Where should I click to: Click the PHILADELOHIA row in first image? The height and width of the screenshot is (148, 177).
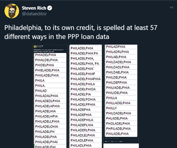pyautogui.click(x=50, y=126)
